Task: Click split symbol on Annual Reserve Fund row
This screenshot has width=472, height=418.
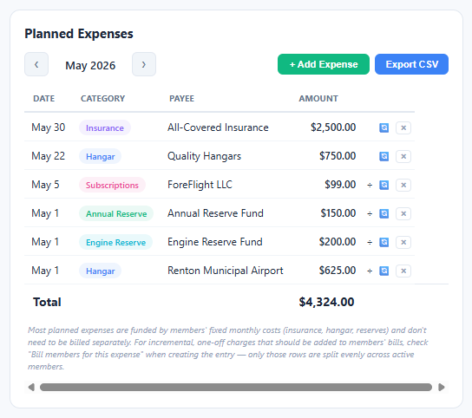Action: [370, 213]
